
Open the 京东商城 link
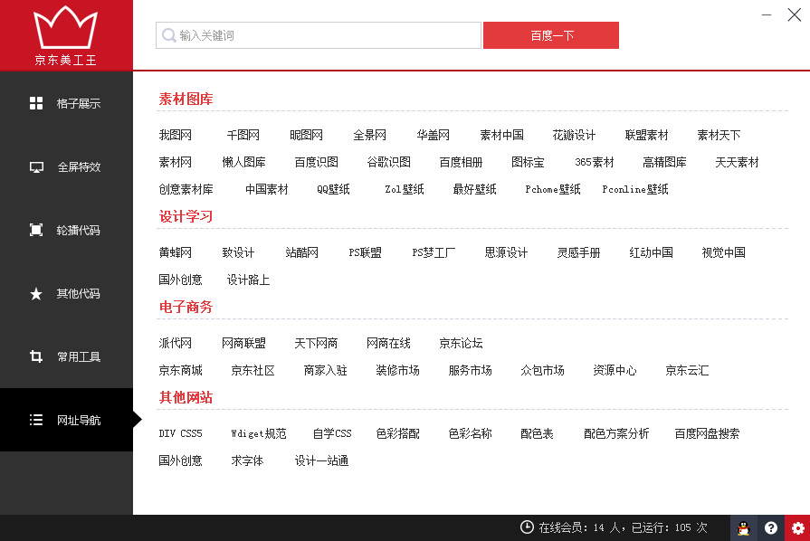(x=180, y=371)
